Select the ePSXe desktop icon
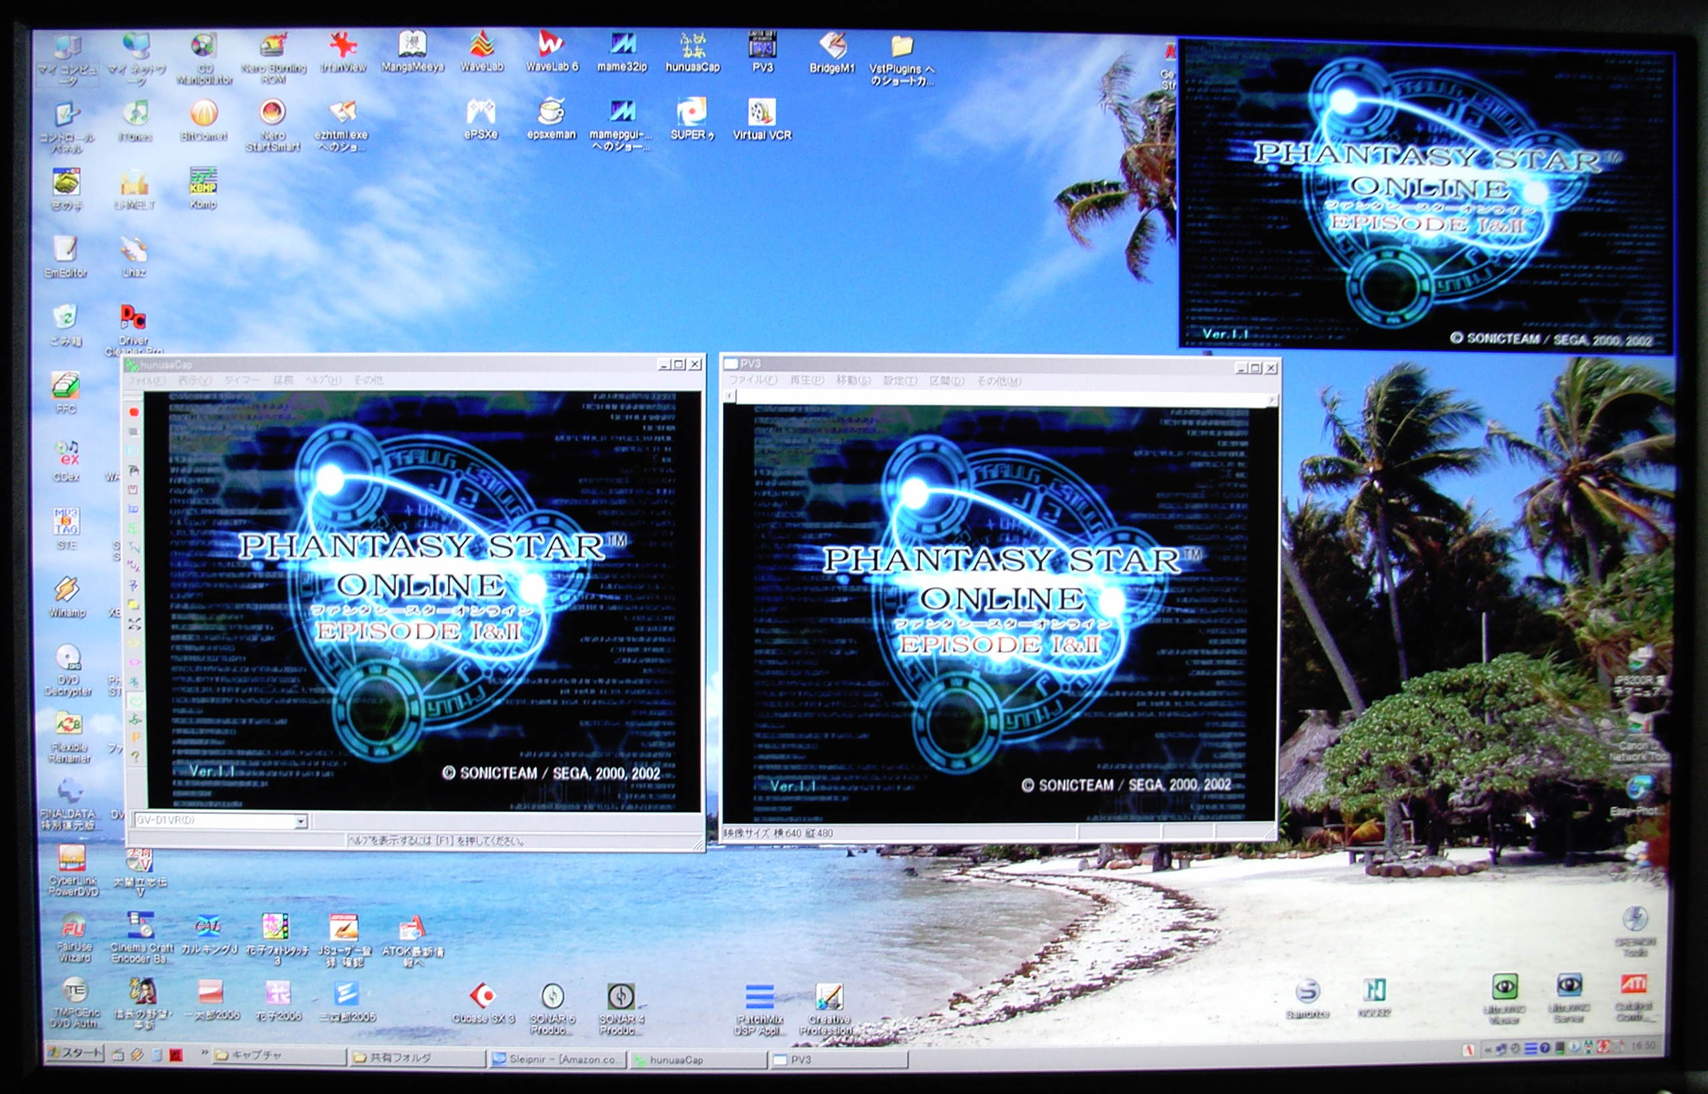The width and height of the screenshot is (1708, 1094). click(480, 120)
